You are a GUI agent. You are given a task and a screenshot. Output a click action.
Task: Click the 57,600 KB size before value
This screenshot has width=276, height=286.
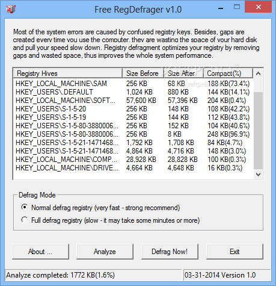[x=141, y=101]
